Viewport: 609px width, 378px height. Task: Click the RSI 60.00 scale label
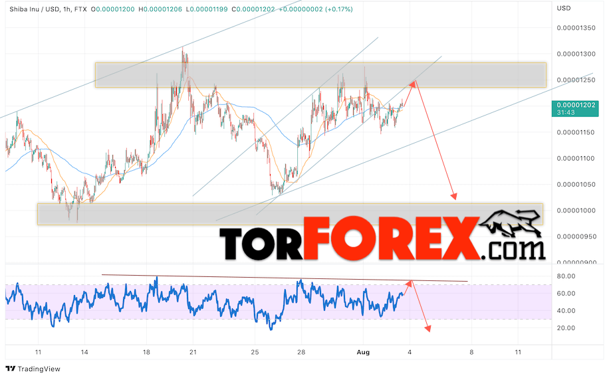pyautogui.click(x=566, y=294)
